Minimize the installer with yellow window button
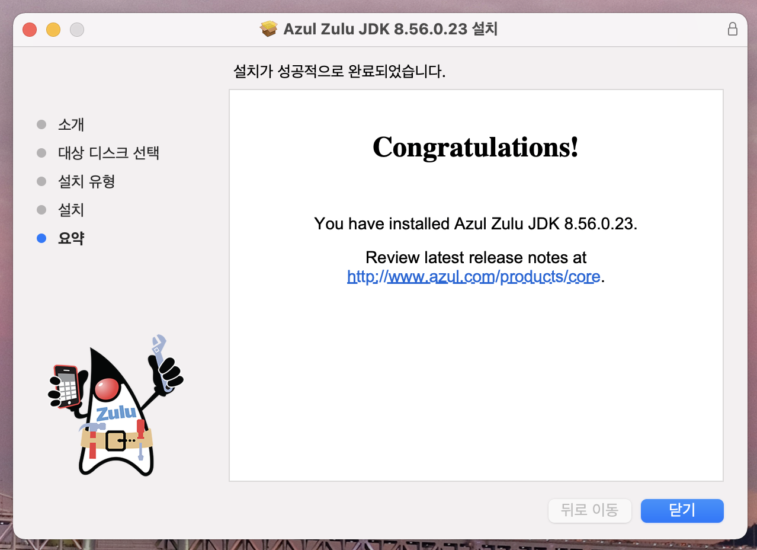Image resolution: width=757 pixels, height=550 pixels. 53,29
